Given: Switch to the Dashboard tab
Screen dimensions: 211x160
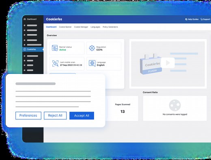Looking at the screenshot, I should point(51,27).
